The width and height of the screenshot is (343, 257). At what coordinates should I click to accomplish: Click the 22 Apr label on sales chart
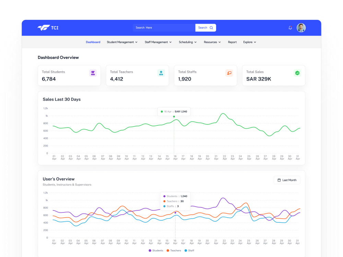(225, 158)
